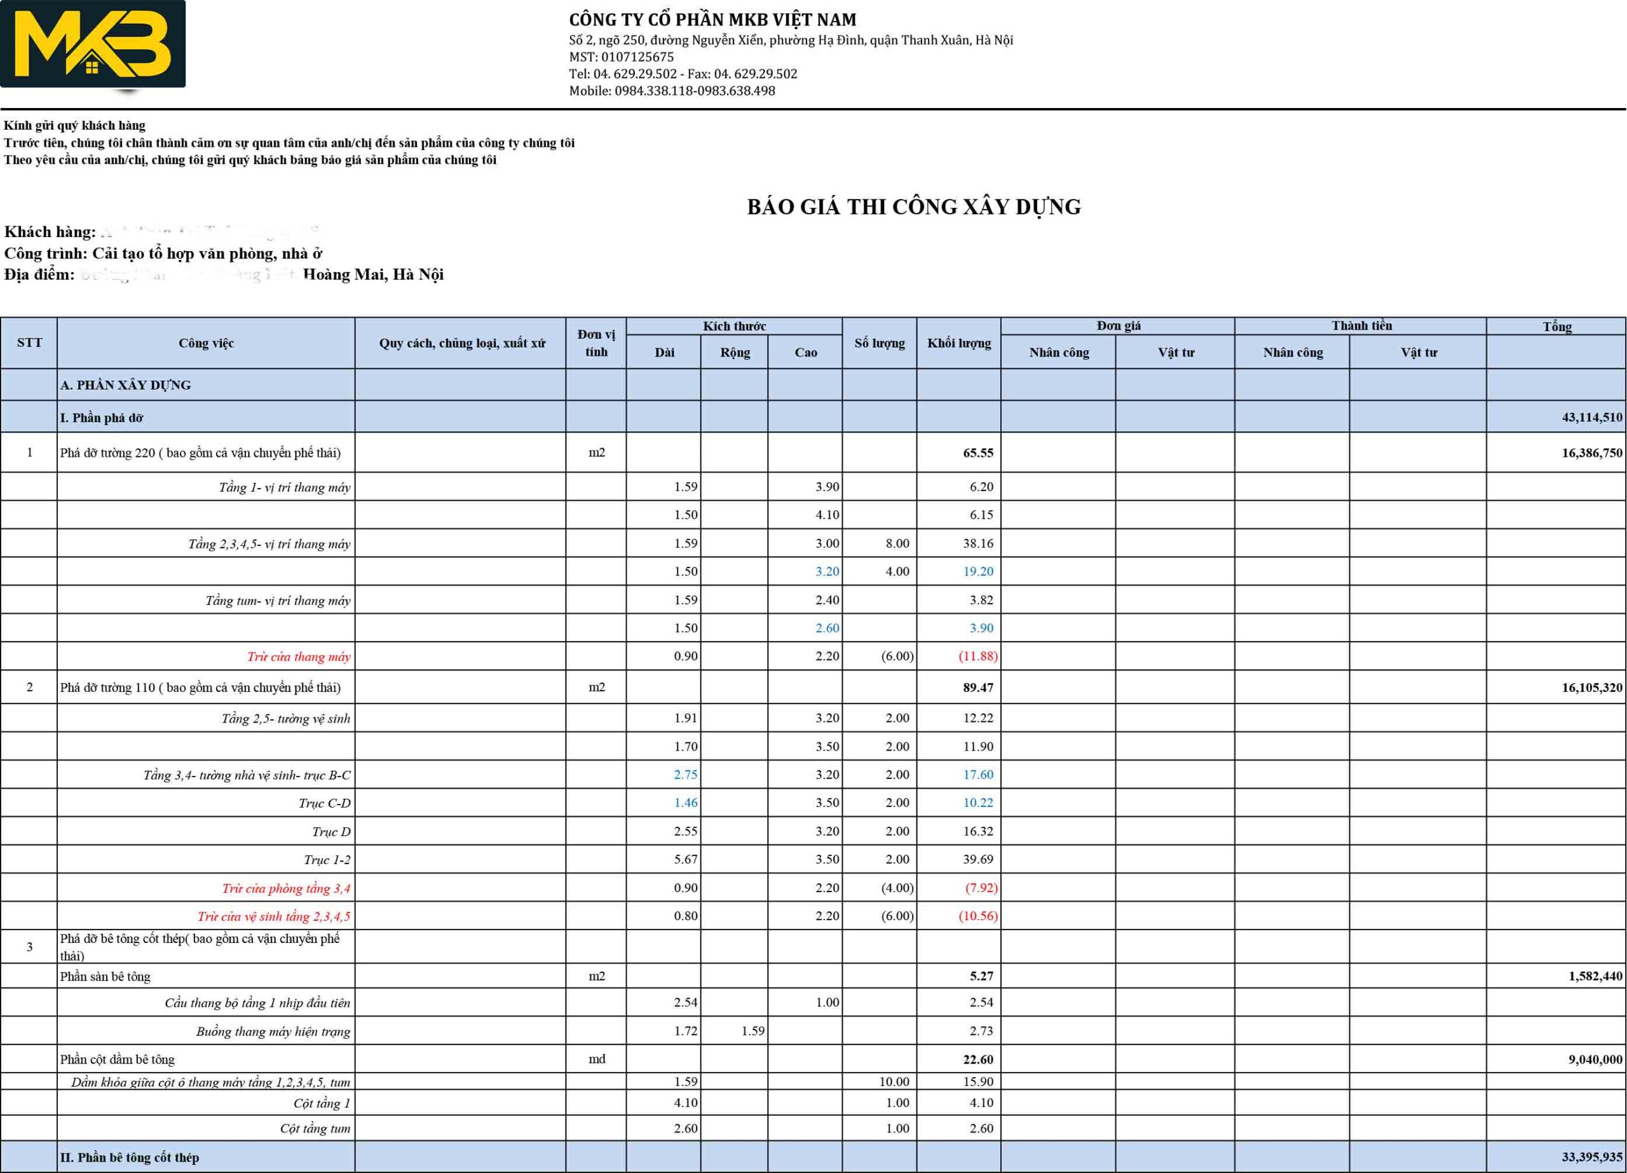This screenshot has height=1173, width=1627.
Task: Select the BÁO GIÁ THI CÔNG XÂY DỰNG title
Action: (x=913, y=207)
